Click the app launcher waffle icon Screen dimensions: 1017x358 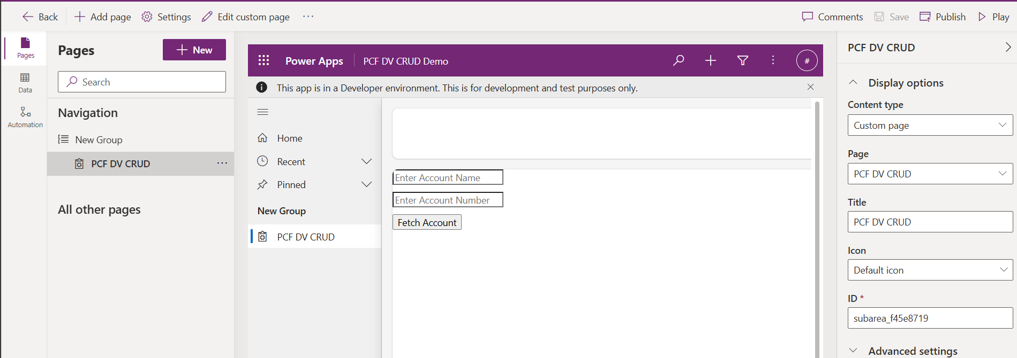pos(263,61)
